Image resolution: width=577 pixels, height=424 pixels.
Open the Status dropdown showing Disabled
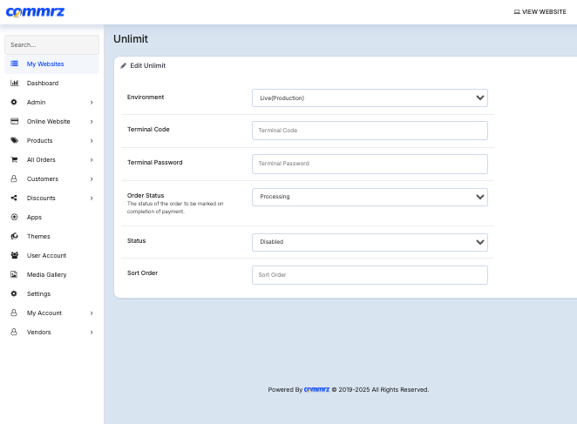tap(370, 242)
